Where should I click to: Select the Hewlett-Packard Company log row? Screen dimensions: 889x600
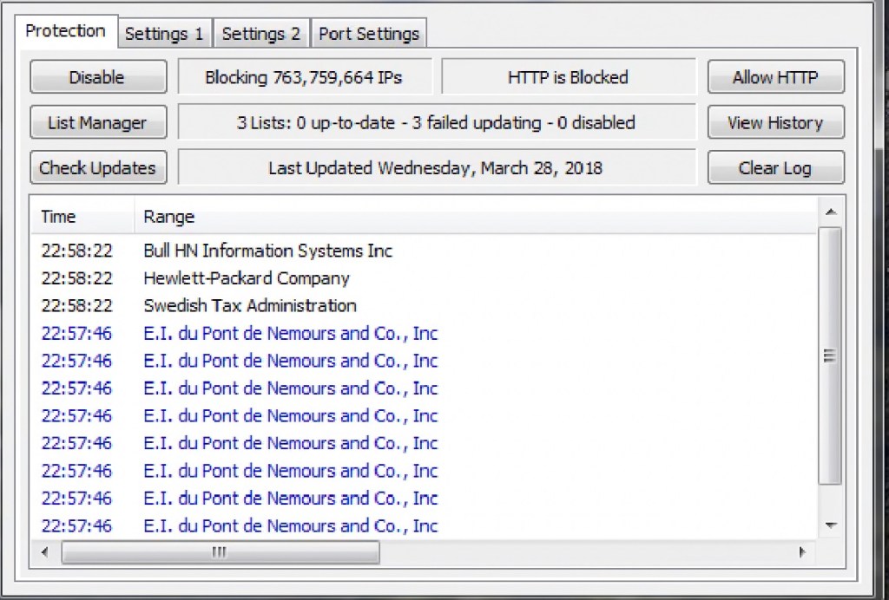coord(247,279)
